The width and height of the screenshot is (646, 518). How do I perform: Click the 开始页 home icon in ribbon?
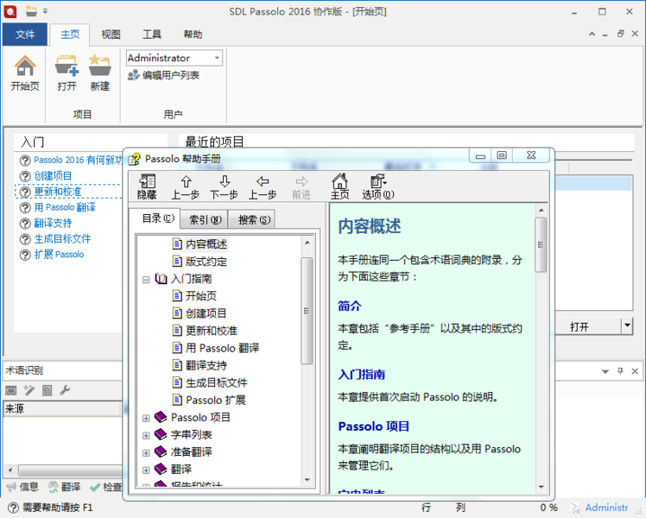click(x=25, y=66)
